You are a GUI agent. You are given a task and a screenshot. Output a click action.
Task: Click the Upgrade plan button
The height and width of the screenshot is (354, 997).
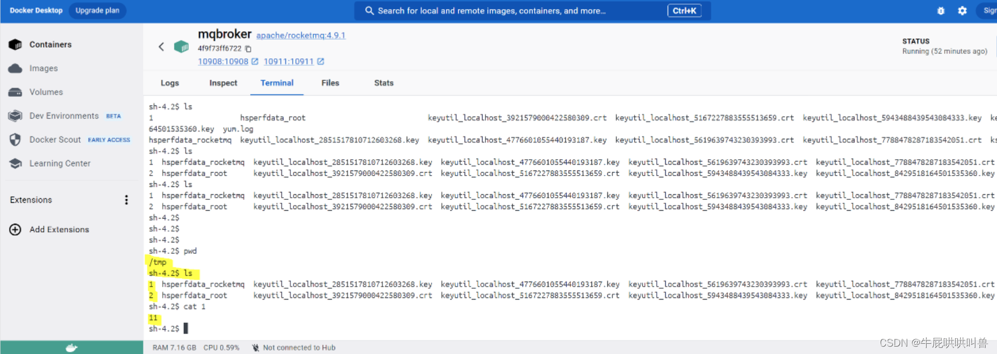(98, 11)
